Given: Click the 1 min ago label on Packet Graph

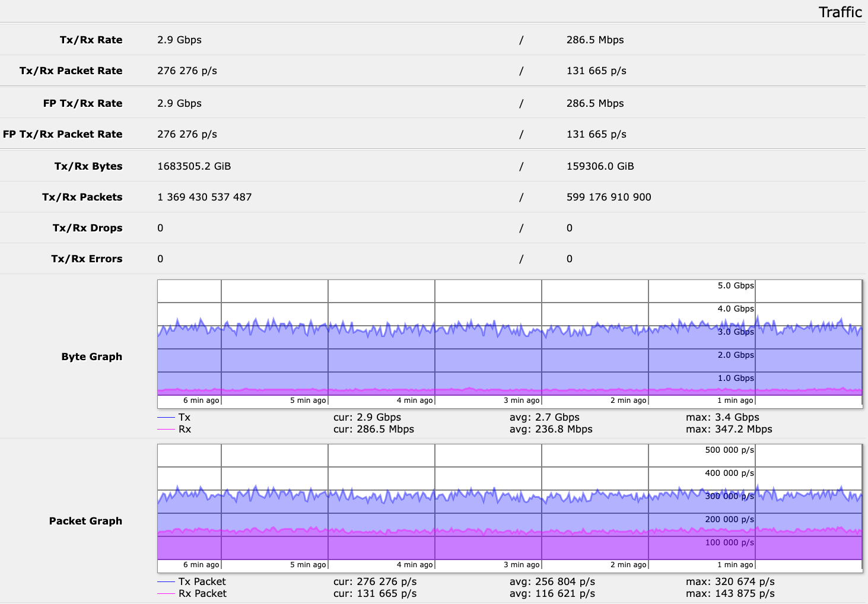Looking at the screenshot, I should tap(735, 564).
